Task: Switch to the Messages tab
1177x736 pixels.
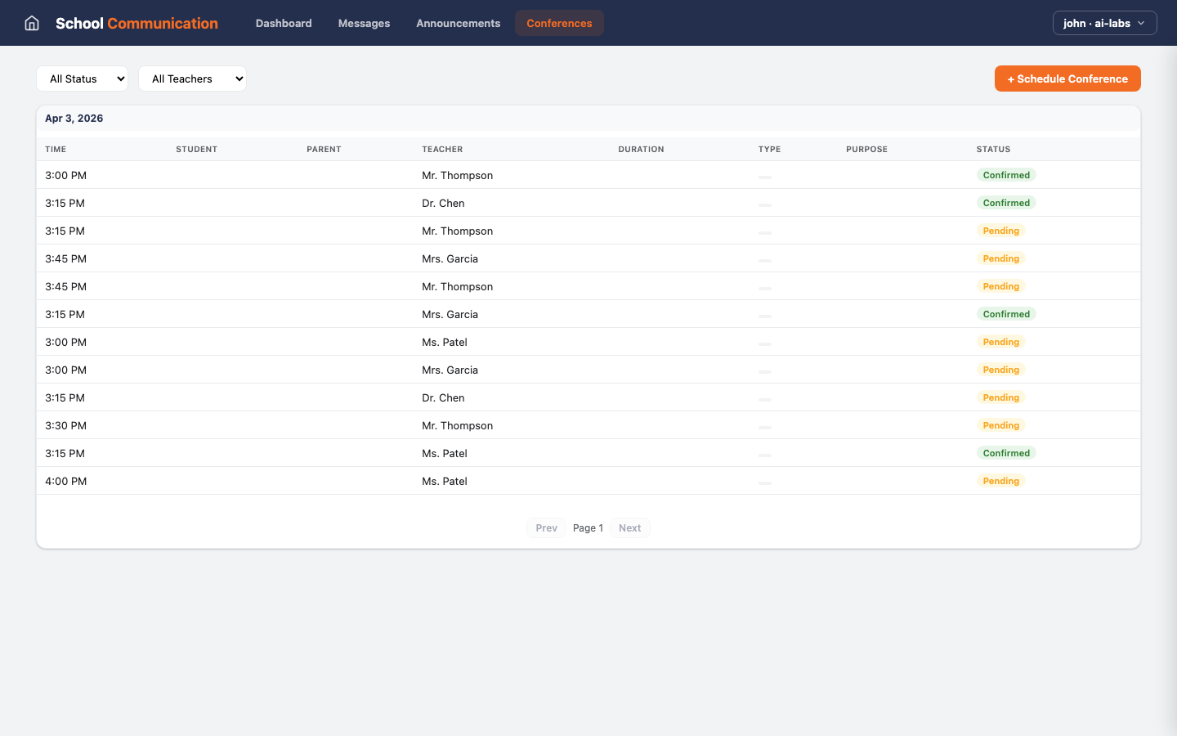Action: (364, 23)
